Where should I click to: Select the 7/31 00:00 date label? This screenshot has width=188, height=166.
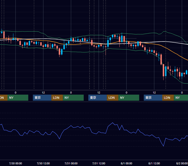tap(71, 163)
